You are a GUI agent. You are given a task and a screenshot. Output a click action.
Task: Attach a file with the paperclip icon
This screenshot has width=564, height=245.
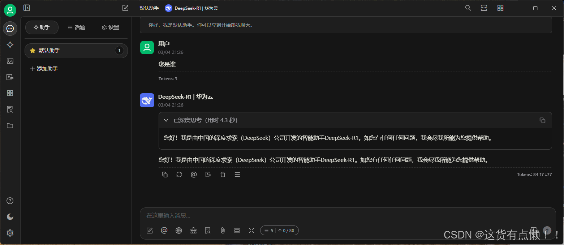point(223,231)
